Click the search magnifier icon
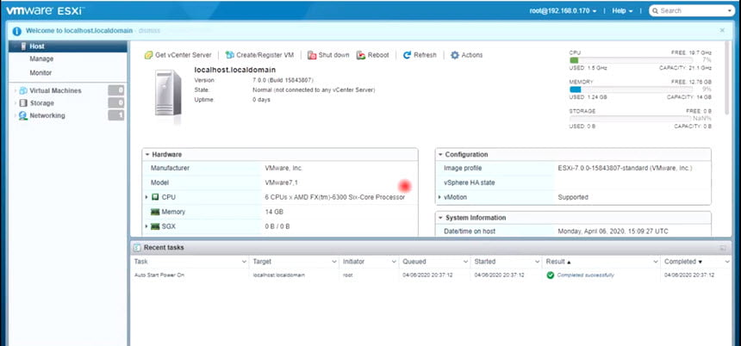Viewport: 741px width, 346px height. [x=655, y=10]
